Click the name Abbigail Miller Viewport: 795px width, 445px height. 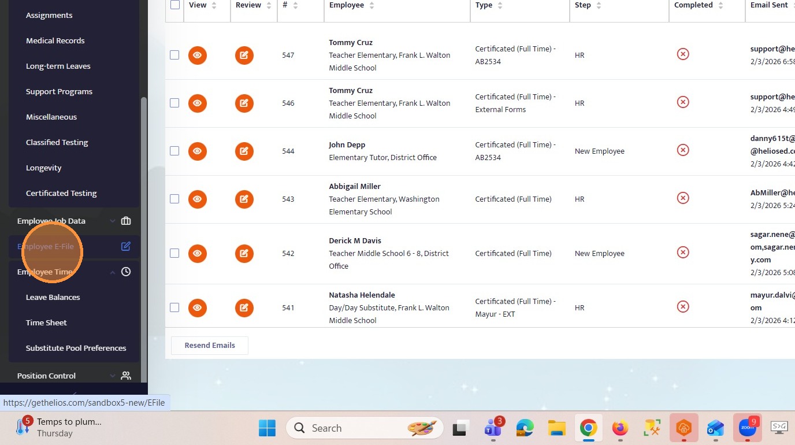click(x=355, y=186)
